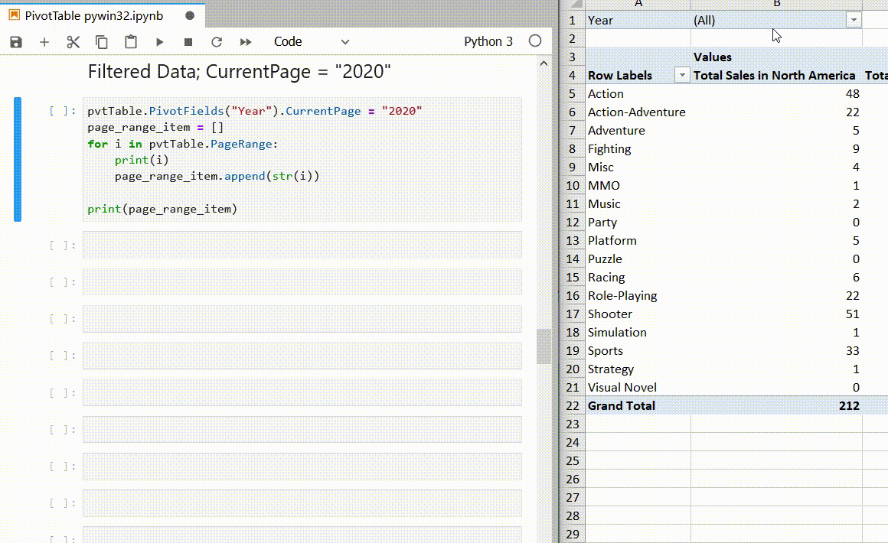
Task: Insert a new cell with plus icon
Action: [44, 42]
